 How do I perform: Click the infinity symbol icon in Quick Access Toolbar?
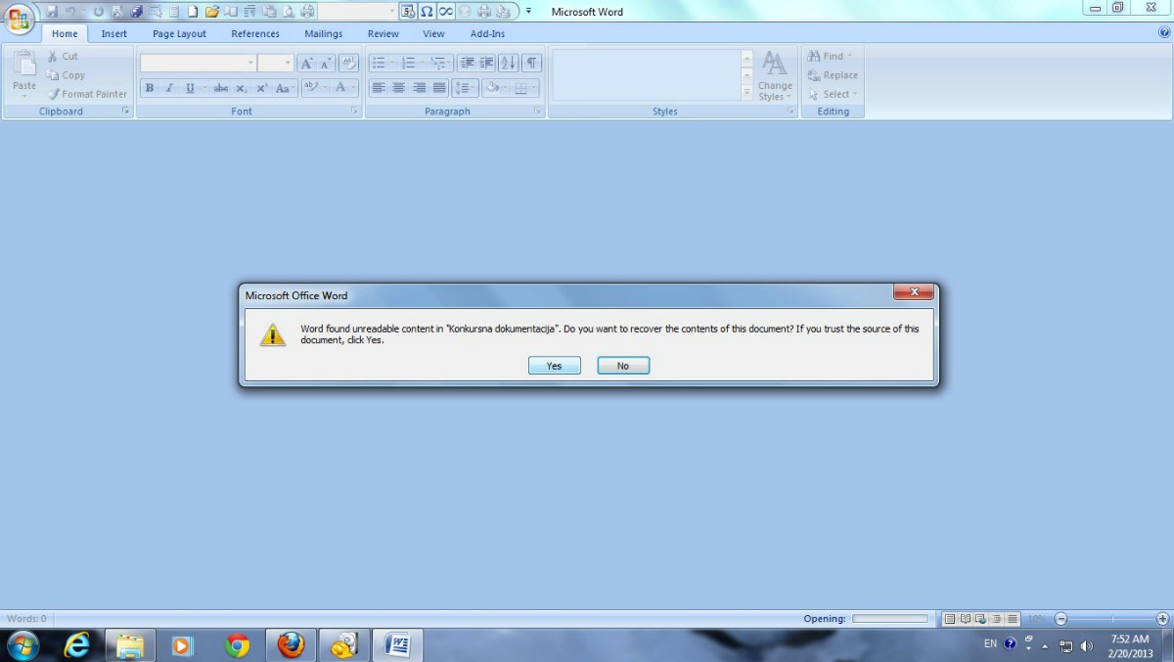click(x=445, y=12)
